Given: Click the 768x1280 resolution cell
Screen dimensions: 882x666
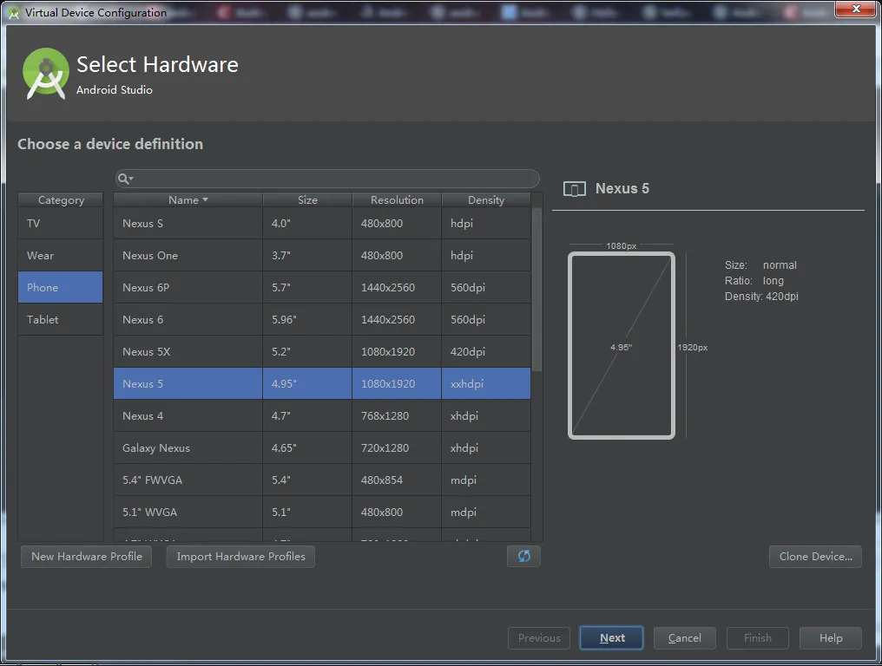Looking at the screenshot, I should [397, 415].
